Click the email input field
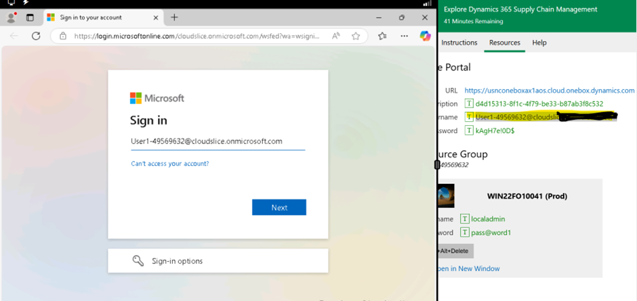 pos(218,141)
